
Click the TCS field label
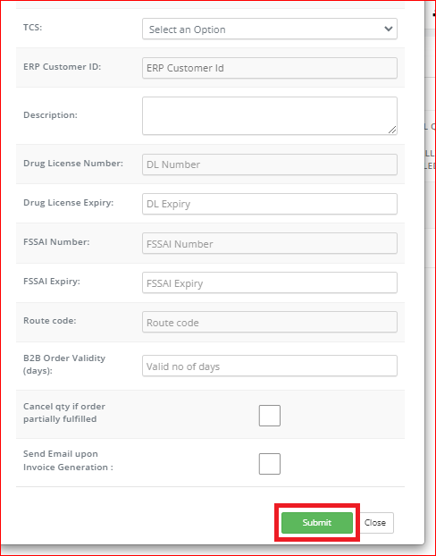[x=33, y=28]
